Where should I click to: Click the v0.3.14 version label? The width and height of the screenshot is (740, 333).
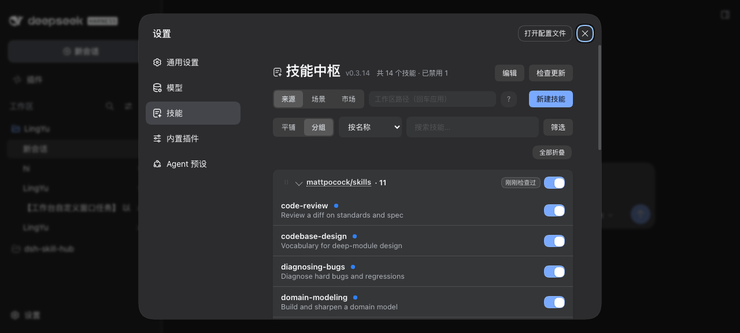click(358, 73)
